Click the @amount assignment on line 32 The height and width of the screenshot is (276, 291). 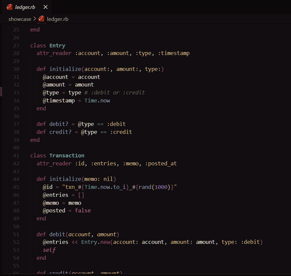click(68, 85)
